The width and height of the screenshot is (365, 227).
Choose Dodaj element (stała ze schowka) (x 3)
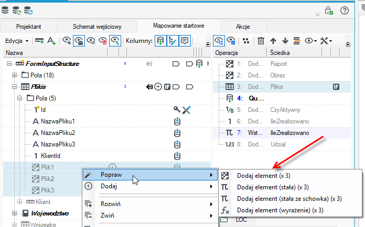coord(291,199)
